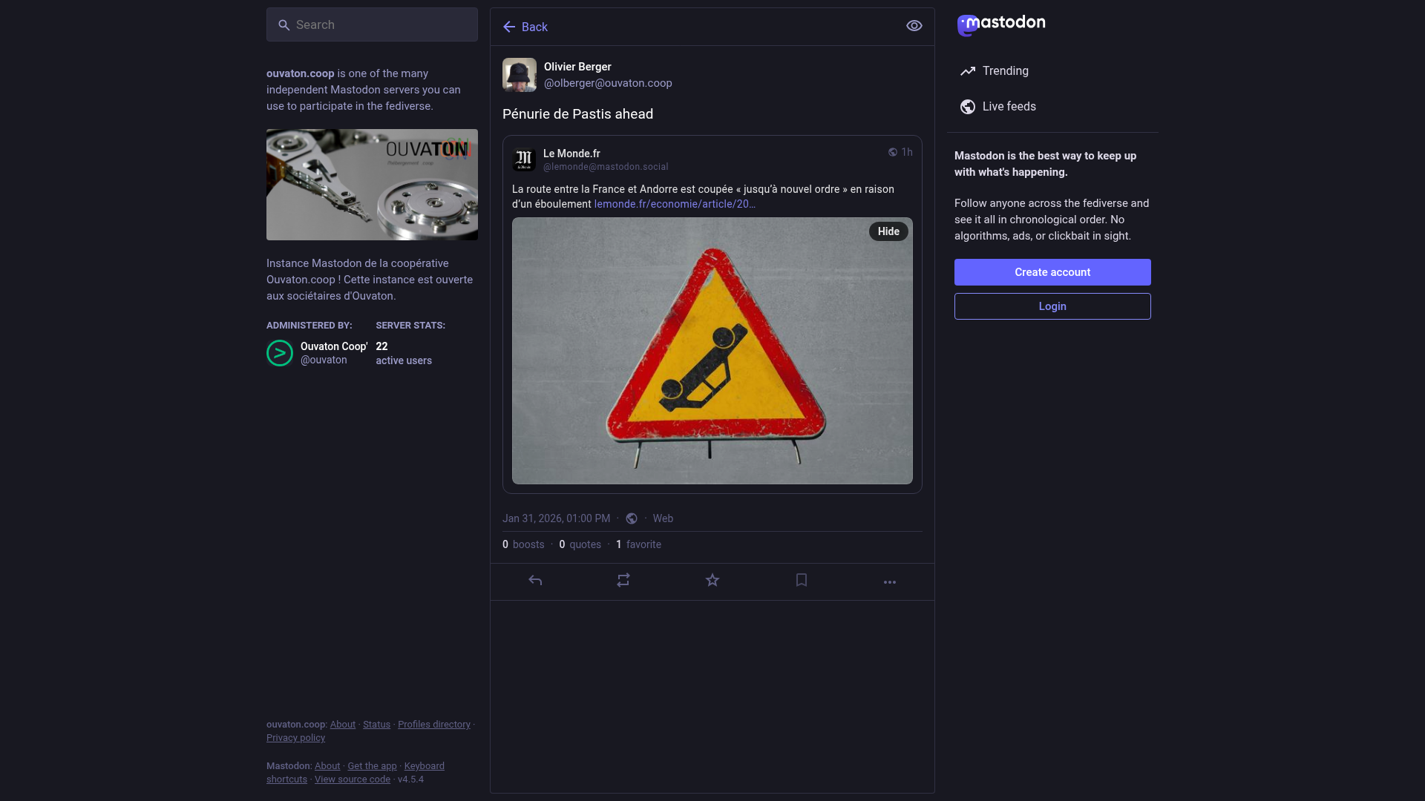1425x801 pixels.
Task: Bookmark this post
Action: (802, 581)
